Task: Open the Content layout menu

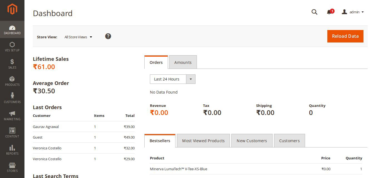Action: tap(12, 132)
